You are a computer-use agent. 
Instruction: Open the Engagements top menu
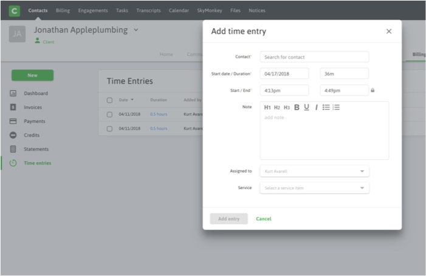pos(93,10)
